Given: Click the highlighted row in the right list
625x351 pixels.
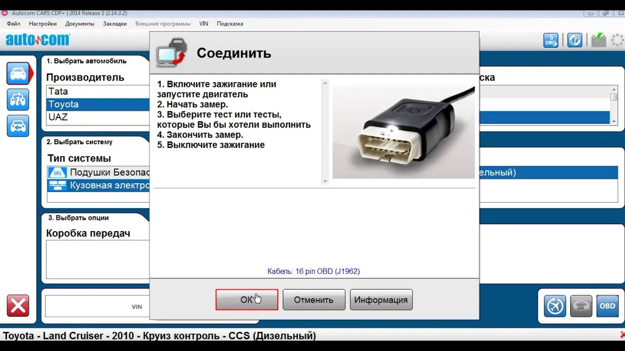Looking at the screenshot, I should (544, 117).
